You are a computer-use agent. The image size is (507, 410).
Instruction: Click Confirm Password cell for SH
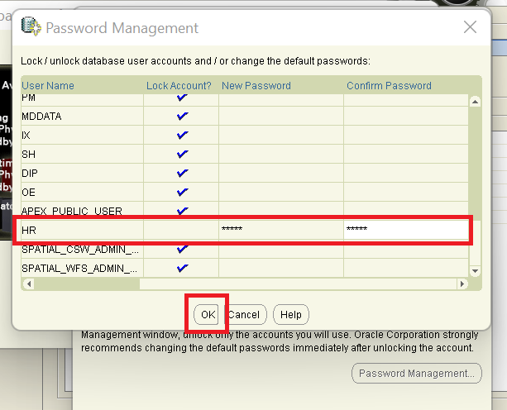click(406, 154)
